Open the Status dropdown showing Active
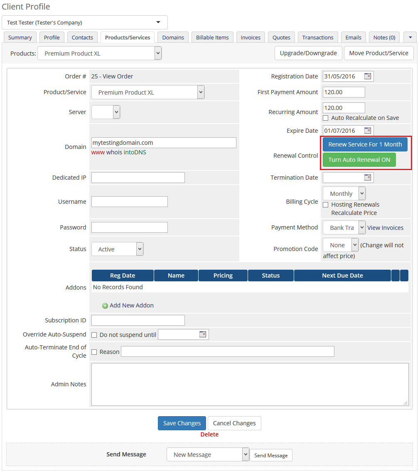 [117, 249]
